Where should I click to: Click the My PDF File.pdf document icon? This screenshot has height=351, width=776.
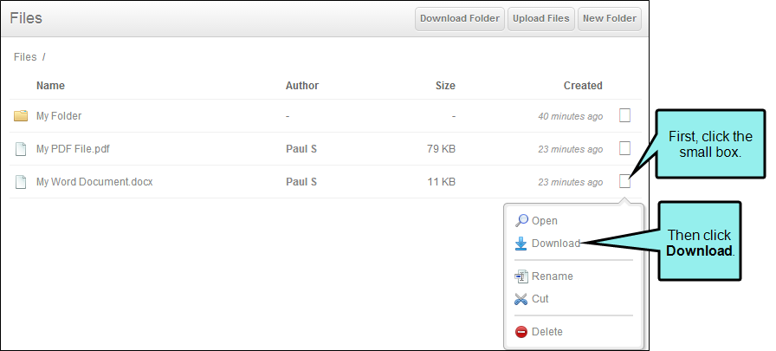coord(20,149)
